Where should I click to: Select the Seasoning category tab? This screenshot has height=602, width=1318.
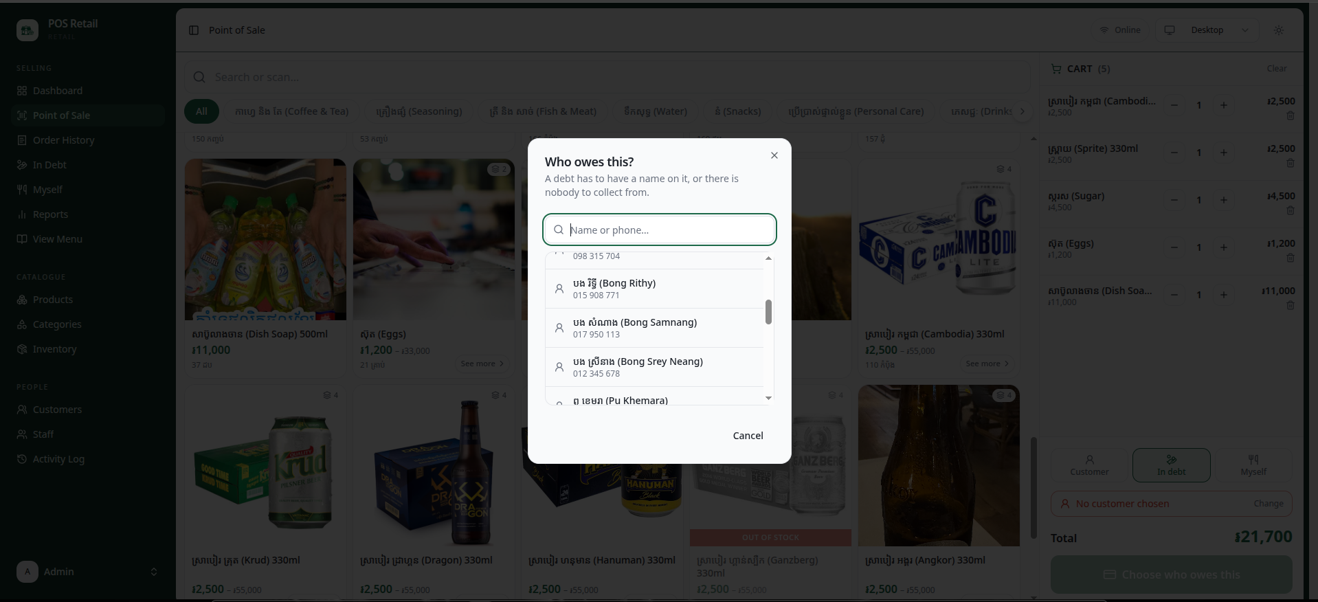[419, 111]
